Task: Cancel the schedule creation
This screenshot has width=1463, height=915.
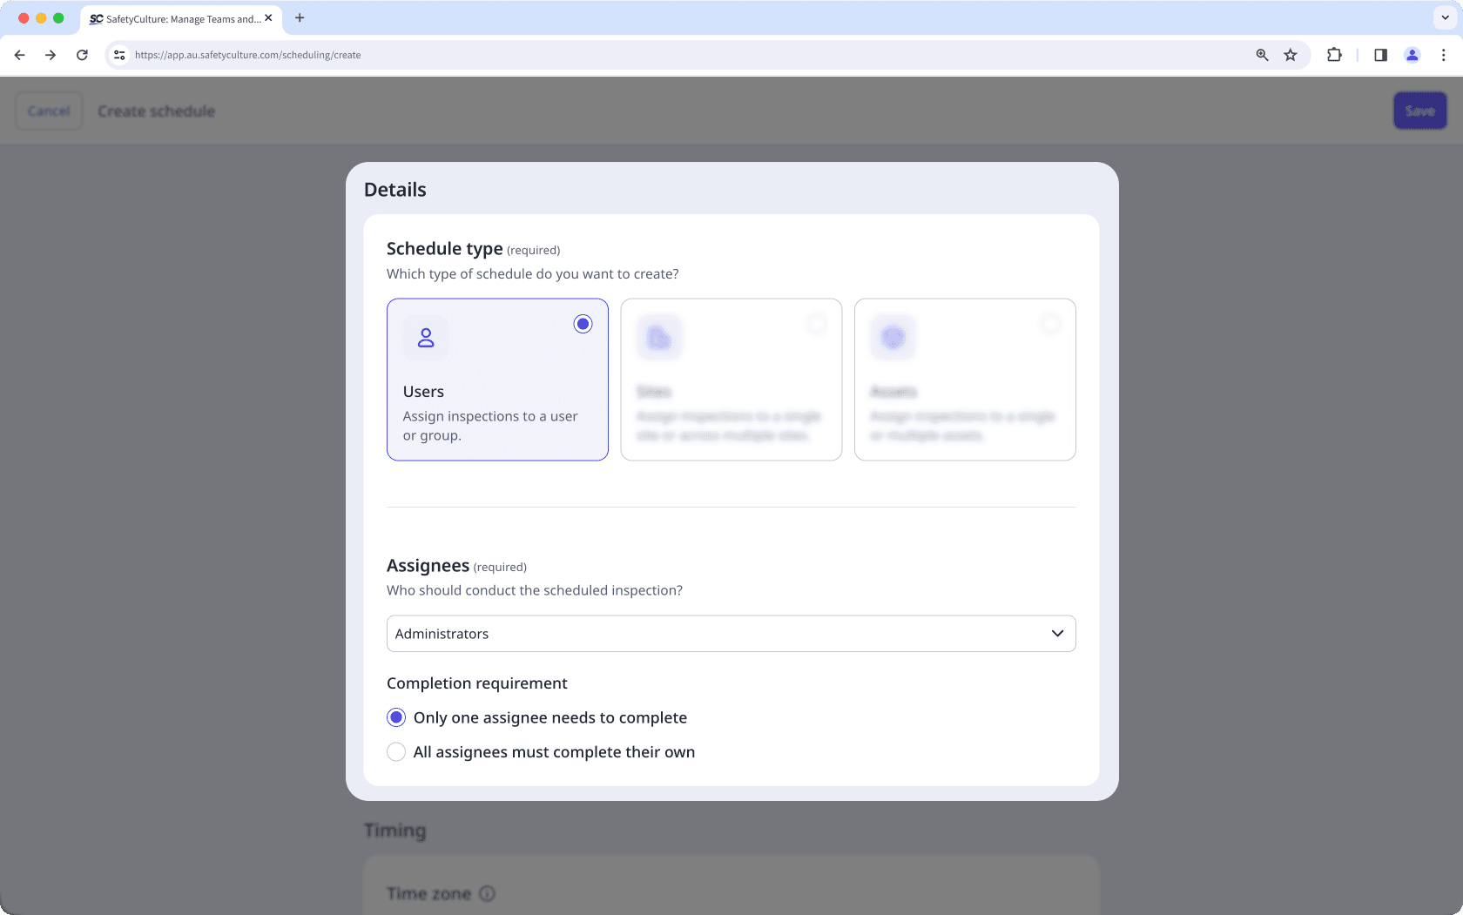Action: [x=49, y=111]
